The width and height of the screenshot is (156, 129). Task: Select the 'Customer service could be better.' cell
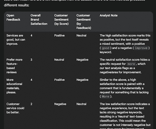coord(15,108)
